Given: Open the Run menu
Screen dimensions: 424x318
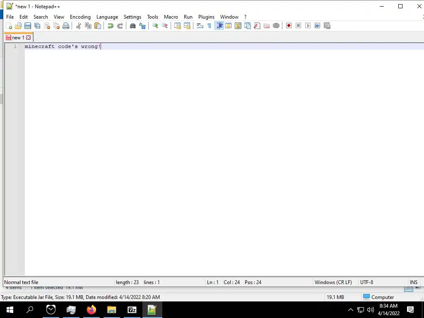Looking at the screenshot, I should (188, 17).
